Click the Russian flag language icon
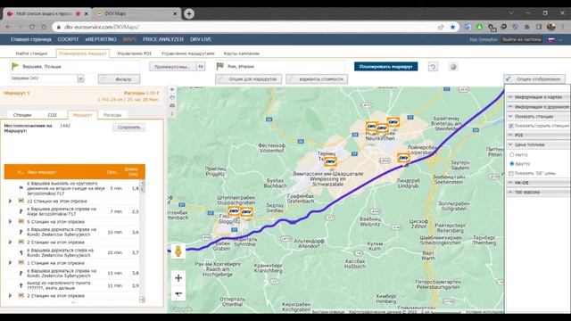 click(551, 39)
